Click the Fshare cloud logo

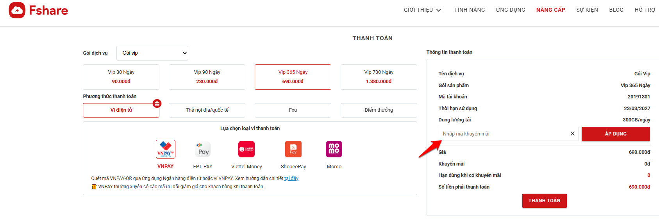click(x=17, y=10)
